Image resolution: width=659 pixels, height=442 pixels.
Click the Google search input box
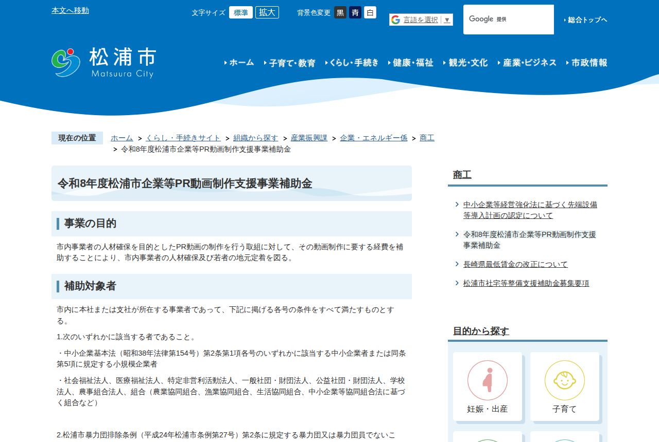(x=509, y=20)
